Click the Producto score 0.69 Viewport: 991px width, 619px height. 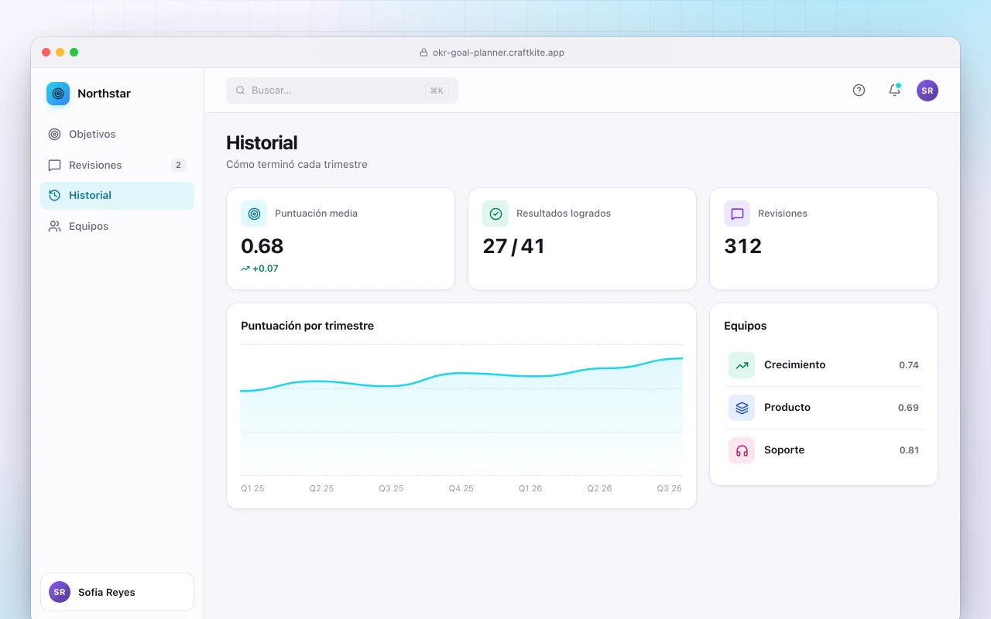tap(908, 408)
